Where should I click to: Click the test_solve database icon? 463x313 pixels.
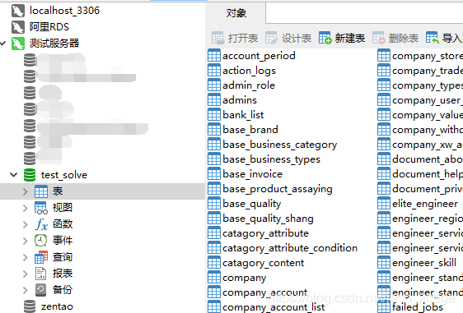30,175
